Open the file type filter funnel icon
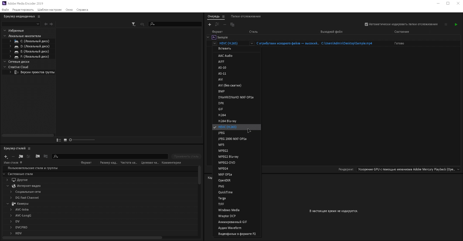Screen dimensions: 463x241 (x=133, y=24)
